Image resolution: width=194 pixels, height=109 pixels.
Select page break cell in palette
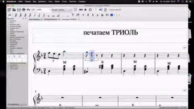click(x=14, y=57)
